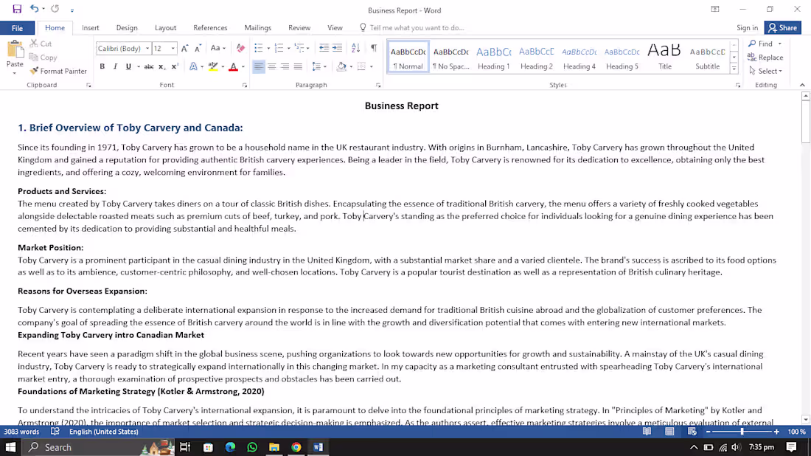Switch to the Design tab
Viewport: 811px width, 456px height.
tap(127, 28)
